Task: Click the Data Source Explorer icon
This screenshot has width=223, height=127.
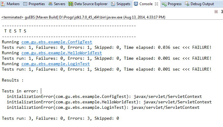Action: 71,4
